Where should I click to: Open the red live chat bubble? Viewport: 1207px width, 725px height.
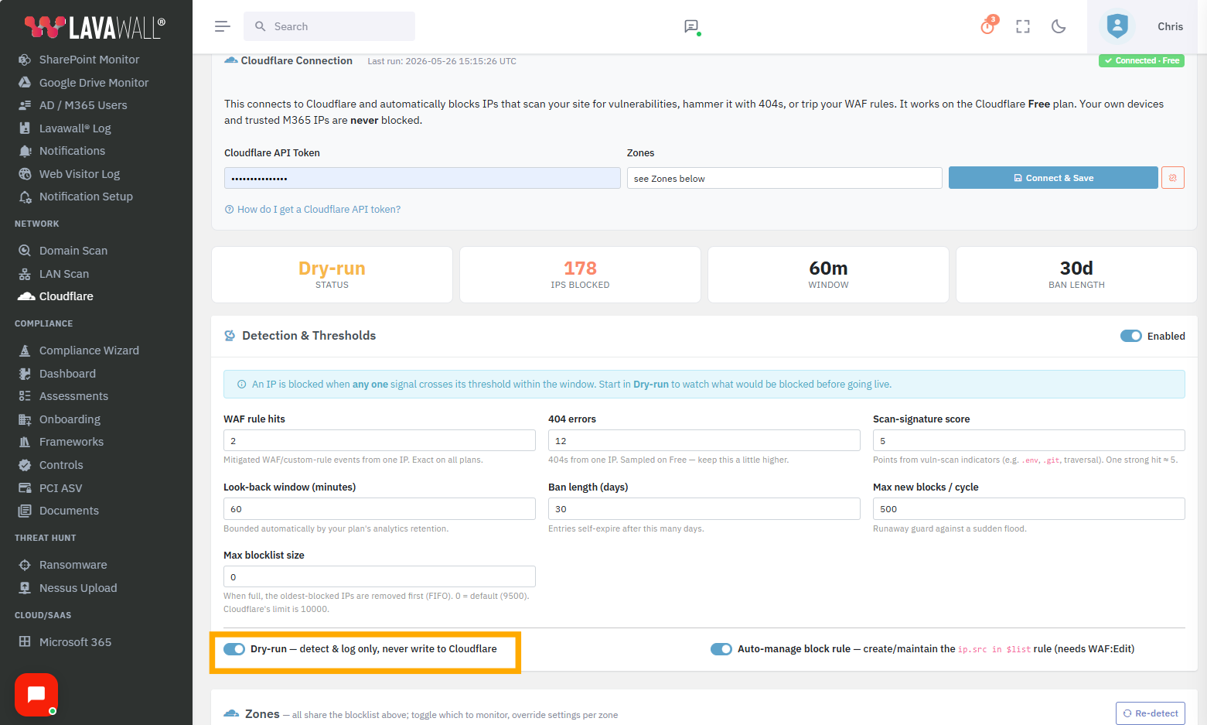click(x=36, y=695)
